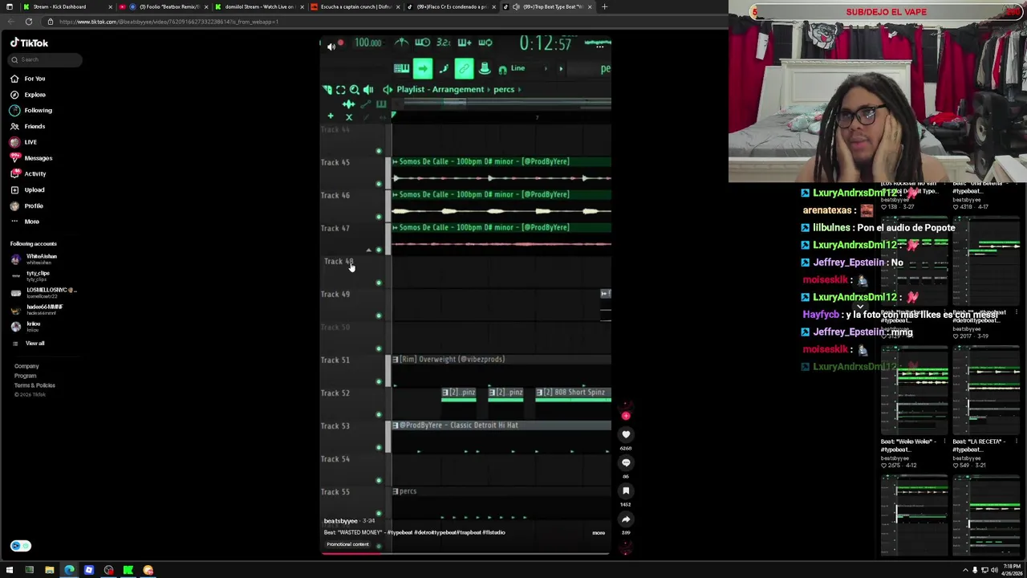View all following accounts

pyautogui.click(x=35, y=344)
